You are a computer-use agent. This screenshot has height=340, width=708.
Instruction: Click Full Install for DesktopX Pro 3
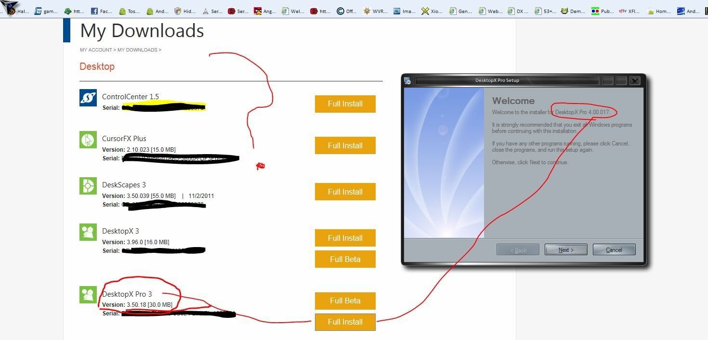coord(345,322)
